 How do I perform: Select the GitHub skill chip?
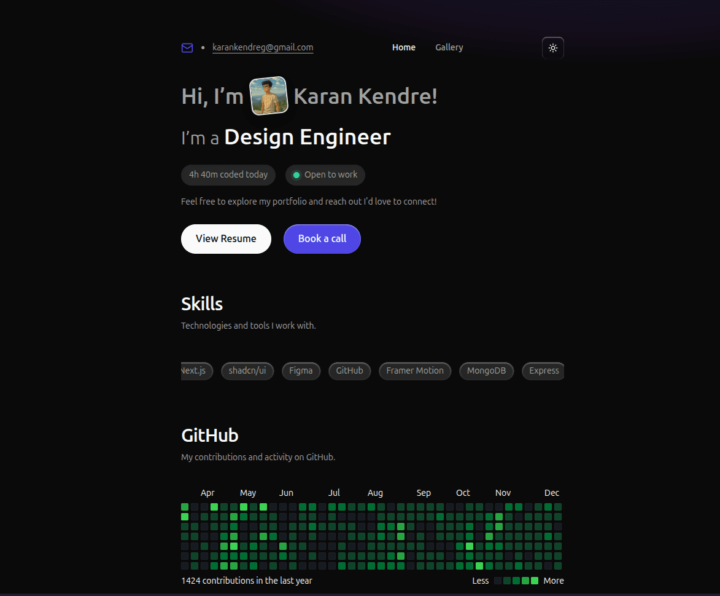coord(349,371)
